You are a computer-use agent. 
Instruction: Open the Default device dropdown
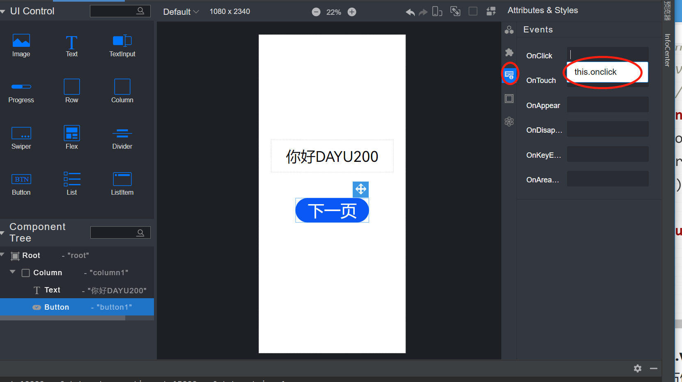(181, 12)
